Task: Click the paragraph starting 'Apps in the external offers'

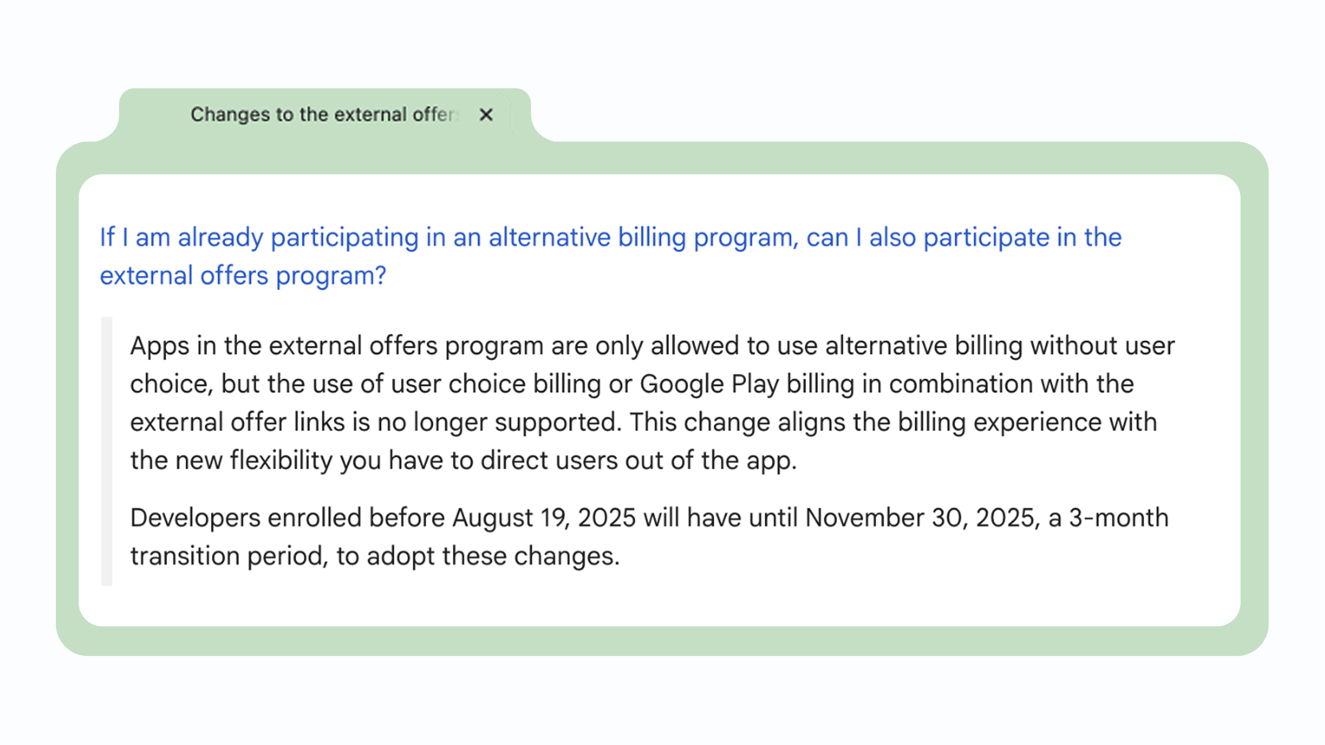Action: [x=652, y=403]
